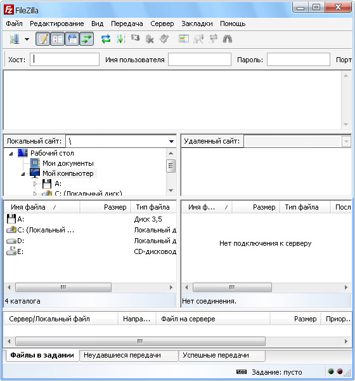355x381 pixels.
Task: Toggle remote directory tree display
Action: tap(72, 39)
